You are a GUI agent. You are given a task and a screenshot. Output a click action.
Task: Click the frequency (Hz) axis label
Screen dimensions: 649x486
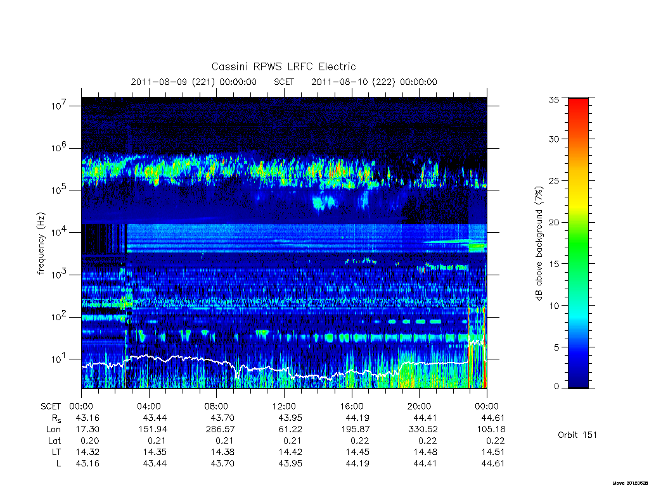click(x=41, y=244)
